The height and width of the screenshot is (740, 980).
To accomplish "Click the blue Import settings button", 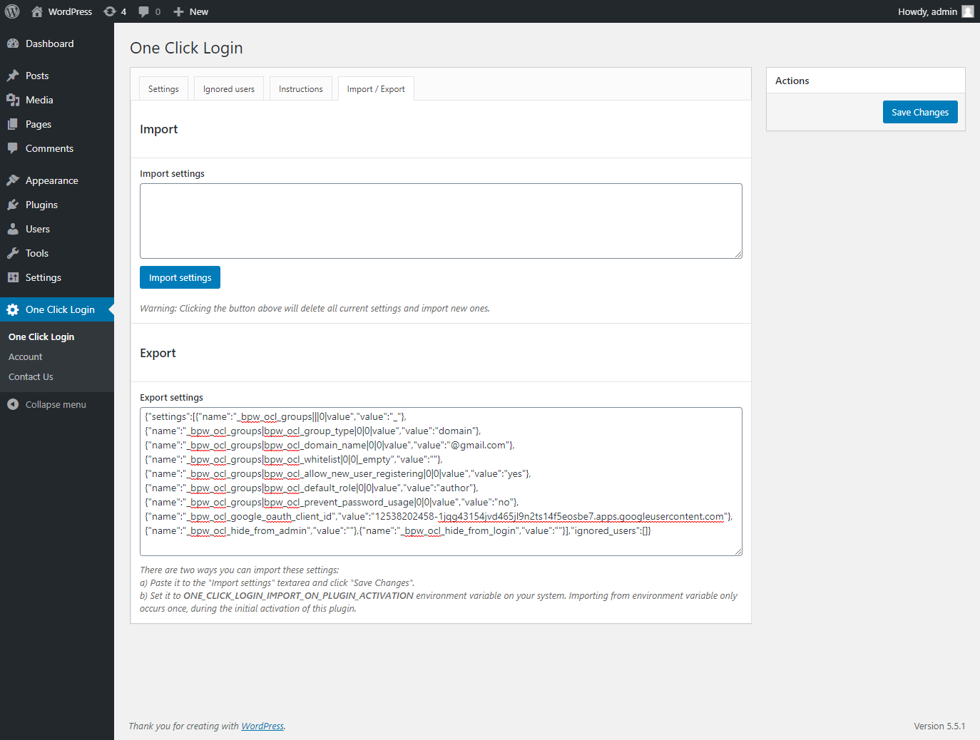I will pos(180,277).
